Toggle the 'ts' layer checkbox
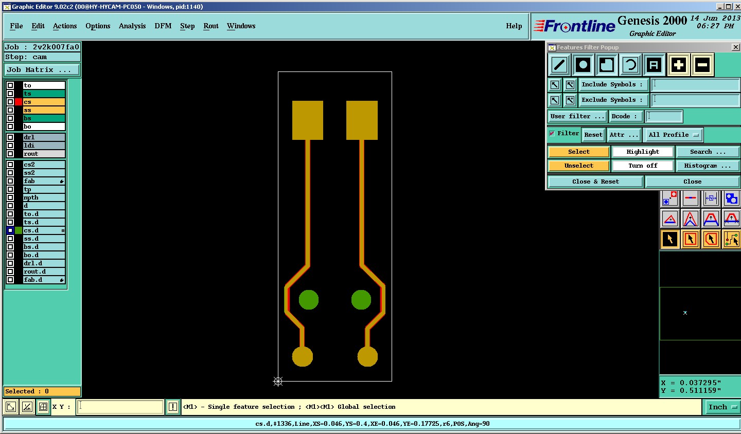The height and width of the screenshot is (434, 741). click(x=10, y=94)
